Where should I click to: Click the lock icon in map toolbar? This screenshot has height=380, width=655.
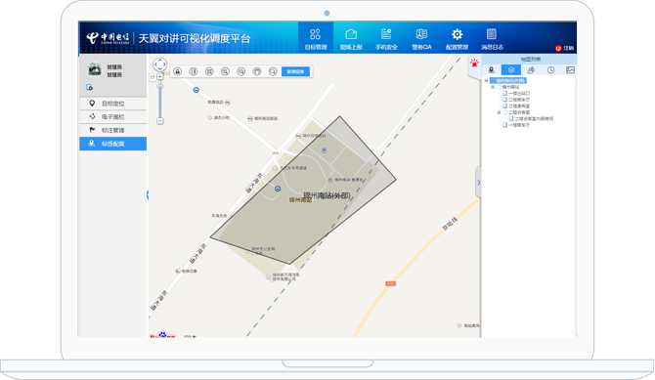(178, 72)
